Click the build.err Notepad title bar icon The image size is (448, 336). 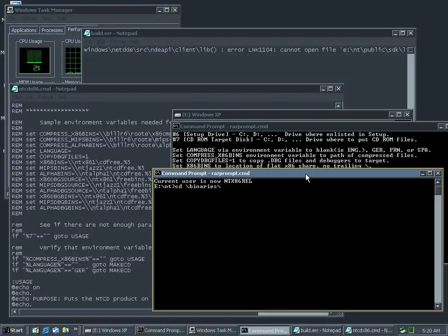pyautogui.click(x=87, y=33)
